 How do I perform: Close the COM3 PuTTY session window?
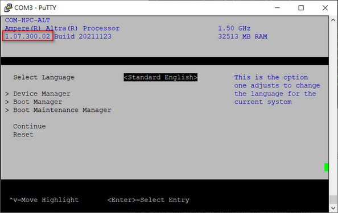click(x=325, y=8)
